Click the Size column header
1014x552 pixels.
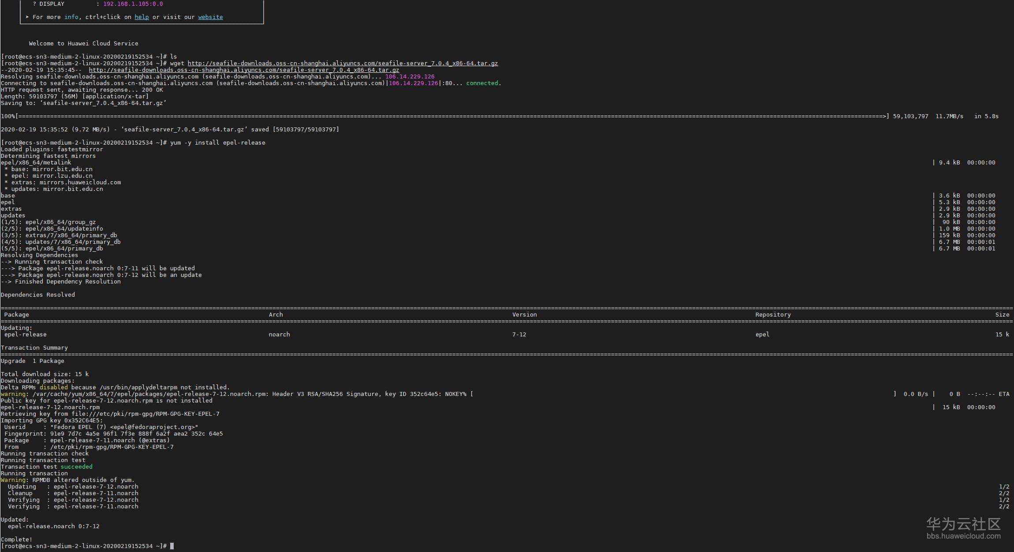coord(1002,314)
